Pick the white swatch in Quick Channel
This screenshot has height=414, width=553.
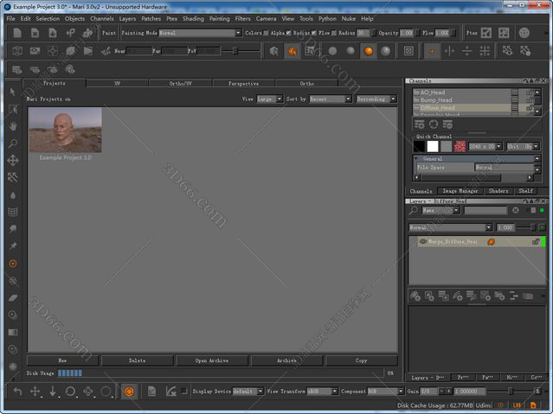click(x=433, y=147)
